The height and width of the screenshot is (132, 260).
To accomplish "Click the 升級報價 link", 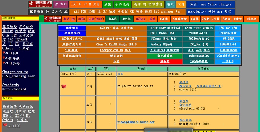I will [71, 50].
